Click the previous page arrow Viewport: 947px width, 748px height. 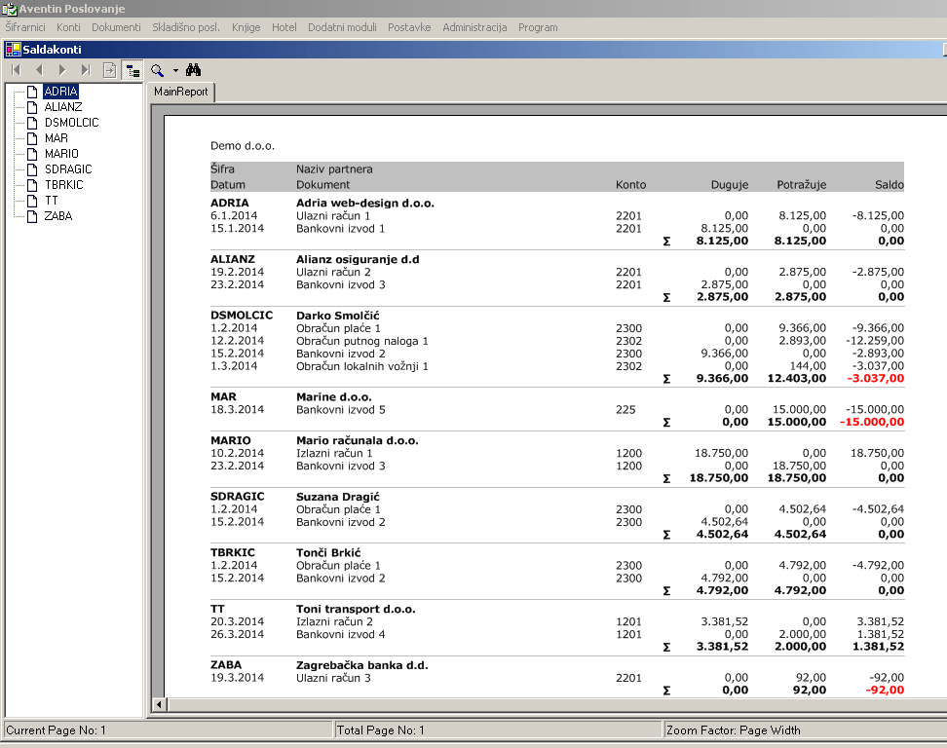[x=39, y=70]
